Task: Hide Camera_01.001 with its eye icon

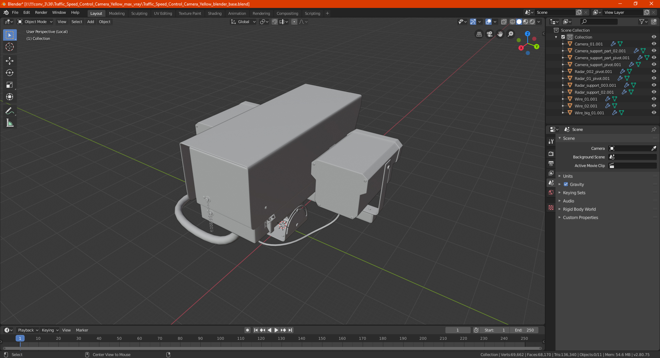Action: tap(654, 44)
